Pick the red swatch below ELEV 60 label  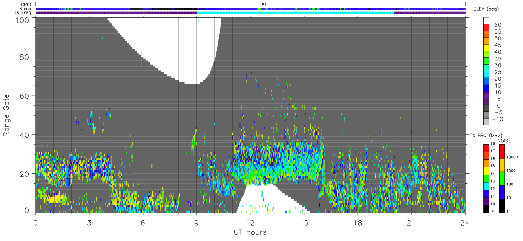[487, 28]
